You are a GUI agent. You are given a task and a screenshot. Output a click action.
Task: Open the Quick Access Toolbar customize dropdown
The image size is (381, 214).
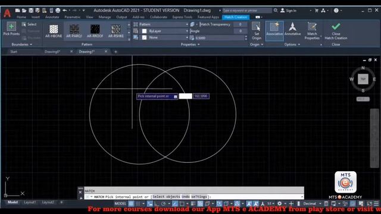[x=83, y=11]
